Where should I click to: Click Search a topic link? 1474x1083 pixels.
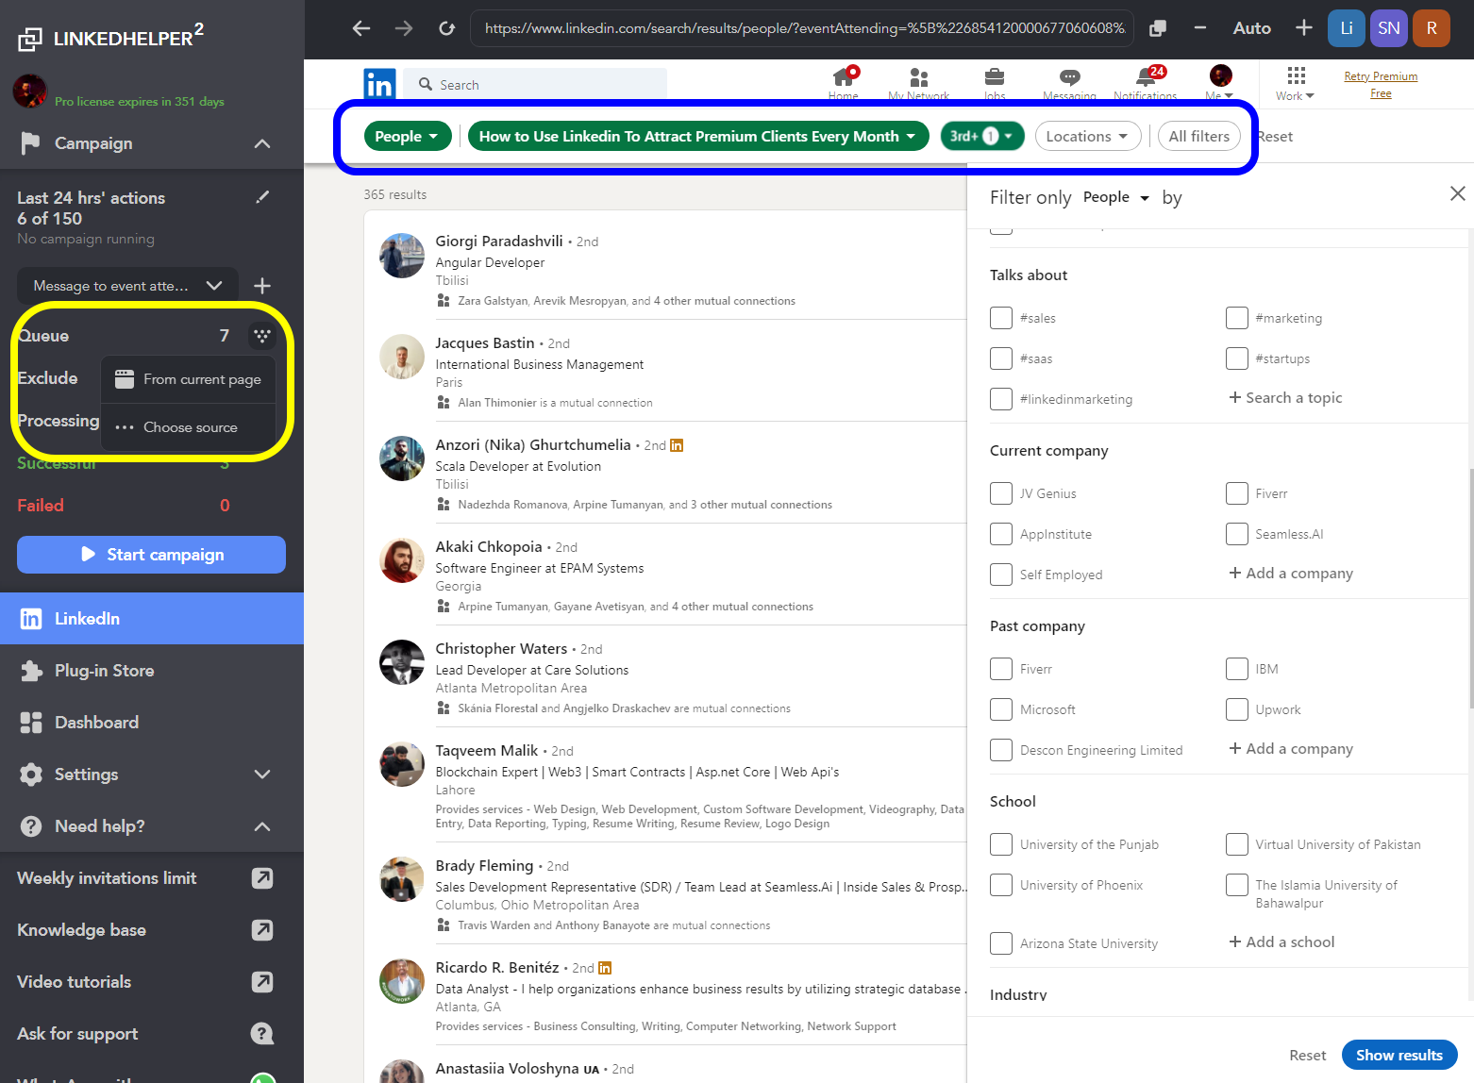pos(1285,397)
